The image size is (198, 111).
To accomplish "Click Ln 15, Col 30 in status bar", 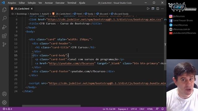I will click(x=109, y=109).
